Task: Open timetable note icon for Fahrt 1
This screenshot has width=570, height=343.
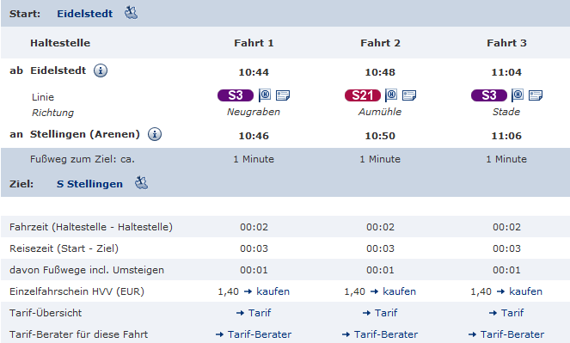Action: coord(283,95)
